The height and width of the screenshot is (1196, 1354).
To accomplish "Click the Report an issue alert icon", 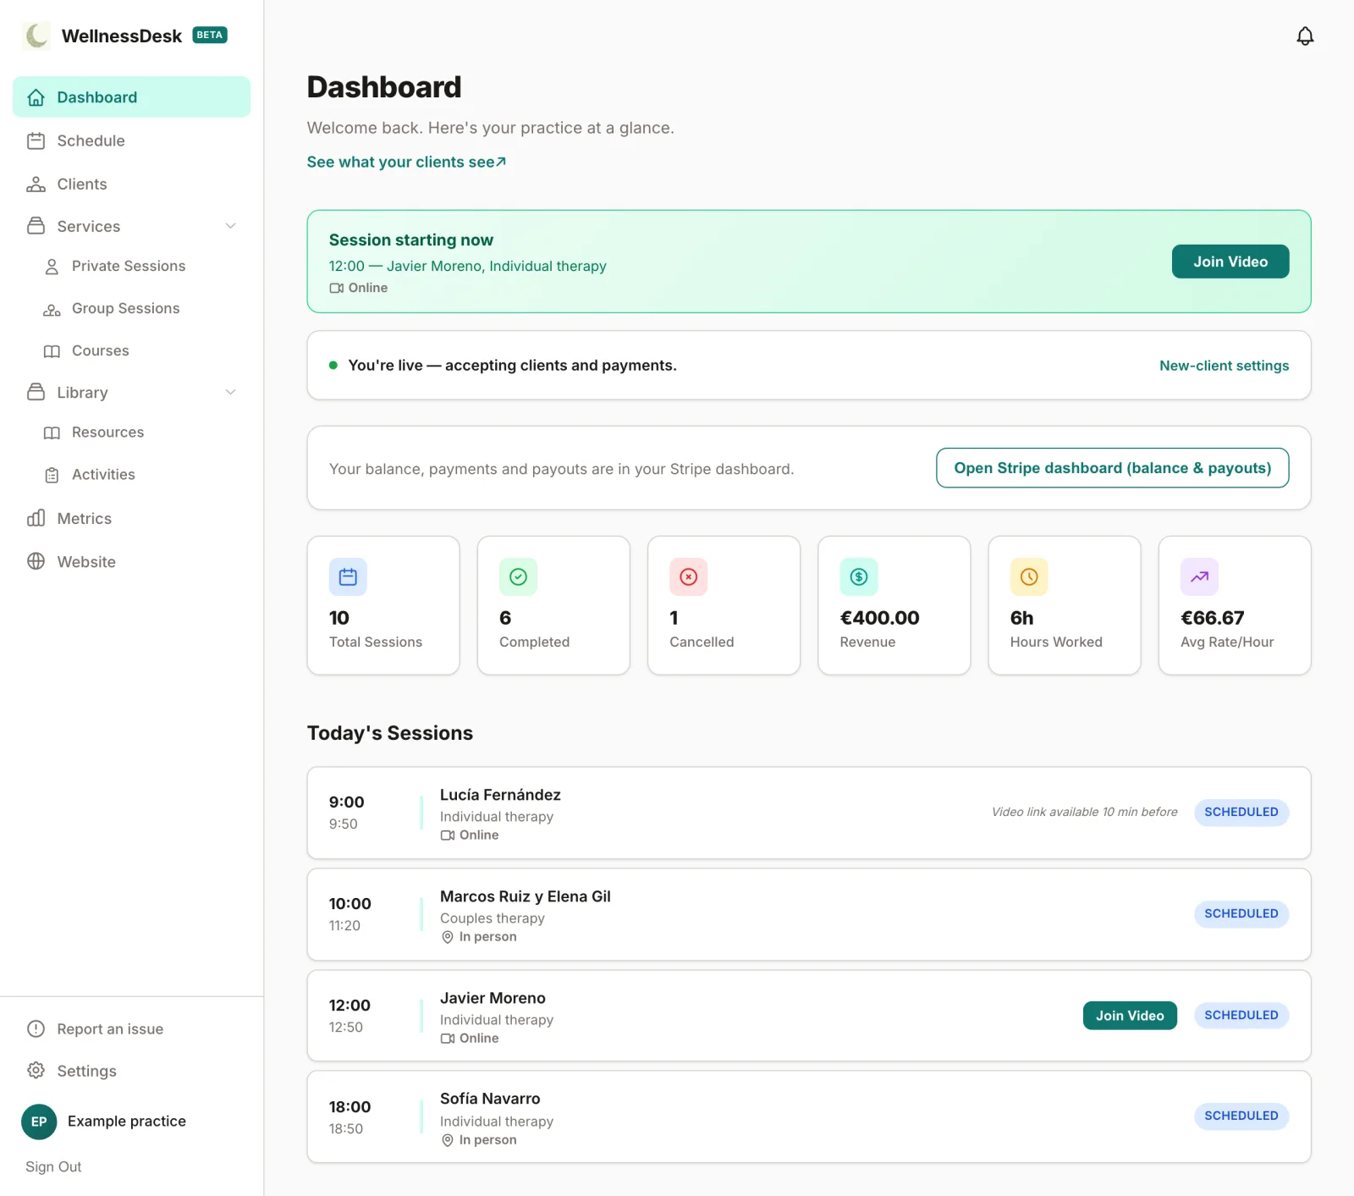I will pyautogui.click(x=36, y=1028).
